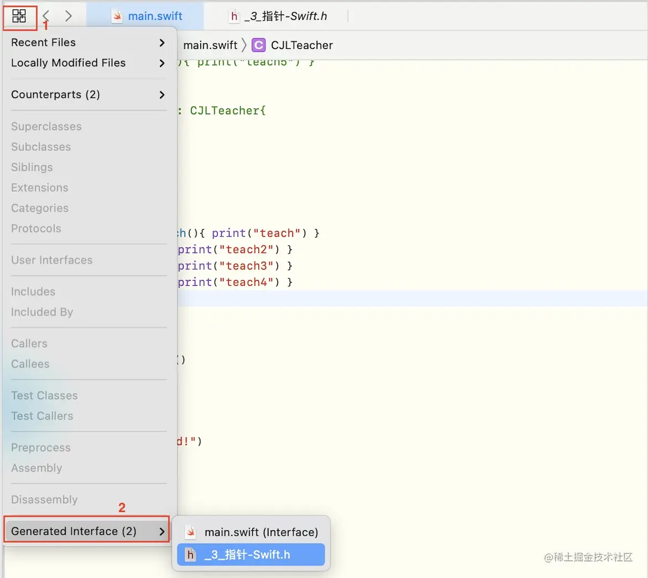
Task: Choose main.swift (Interface) from submenu
Action: [251, 532]
